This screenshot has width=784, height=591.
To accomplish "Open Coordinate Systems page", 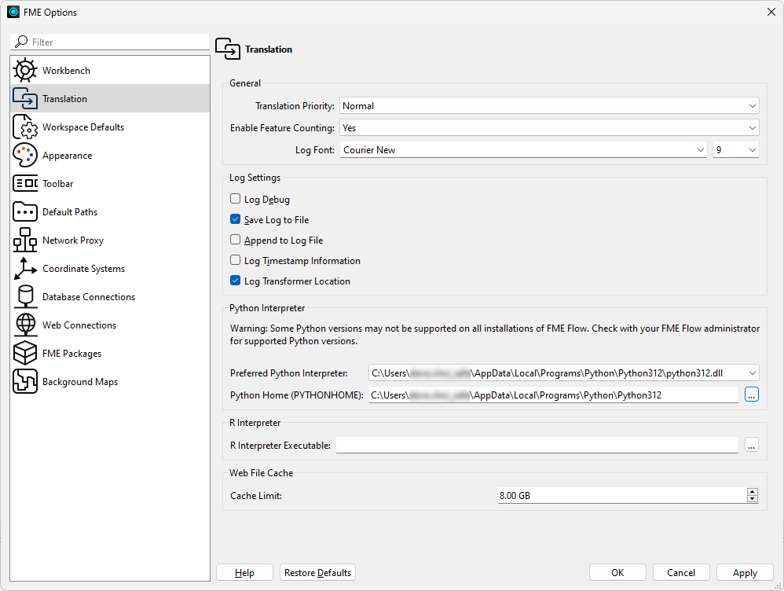I will point(110,268).
